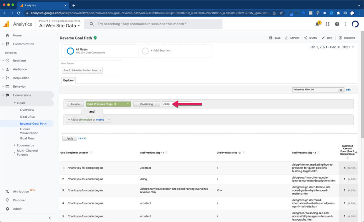Viewport: 364px width, 222px height.
Task: Expand Multi-Channel Funnels section
Action: point(15,152)
